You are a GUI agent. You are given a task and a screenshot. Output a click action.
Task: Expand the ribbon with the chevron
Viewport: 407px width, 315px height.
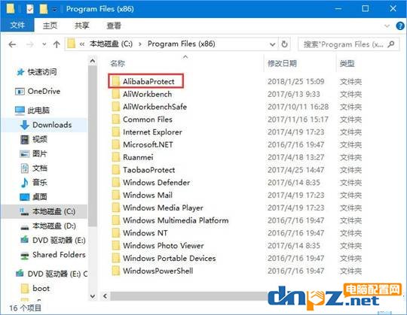[x=387, y=26]
